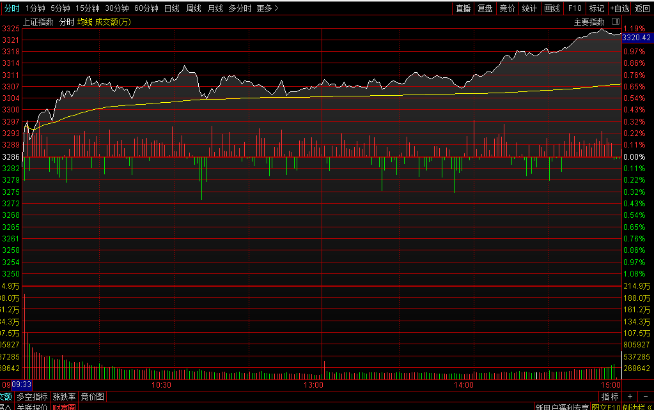Switch to the 日线 daily chart tab
Viewport: 654px width, 410px height.
[x=171, y=8]
